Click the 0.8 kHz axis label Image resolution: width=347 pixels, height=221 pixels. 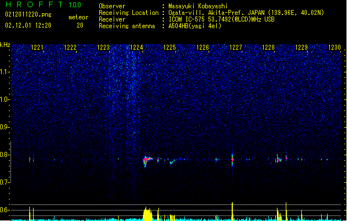tap(4, 155)
